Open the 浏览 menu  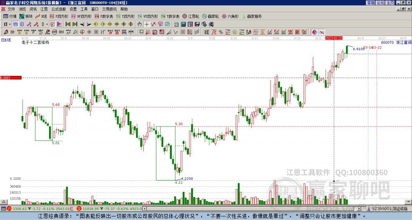point(22,9)
